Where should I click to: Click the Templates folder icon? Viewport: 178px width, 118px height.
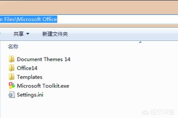(x=12, y=77)
